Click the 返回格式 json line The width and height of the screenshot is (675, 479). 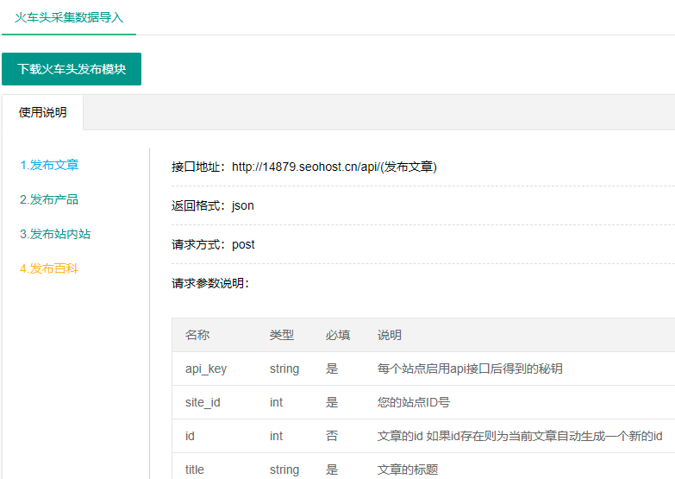click(x=213, y=205)
